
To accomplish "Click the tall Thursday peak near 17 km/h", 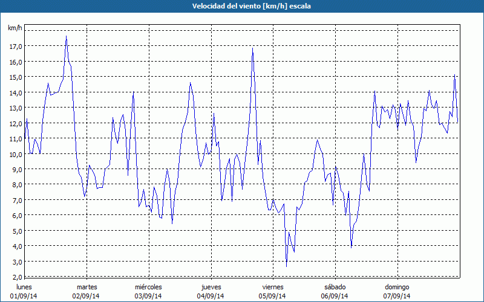I will click(252, 48).
